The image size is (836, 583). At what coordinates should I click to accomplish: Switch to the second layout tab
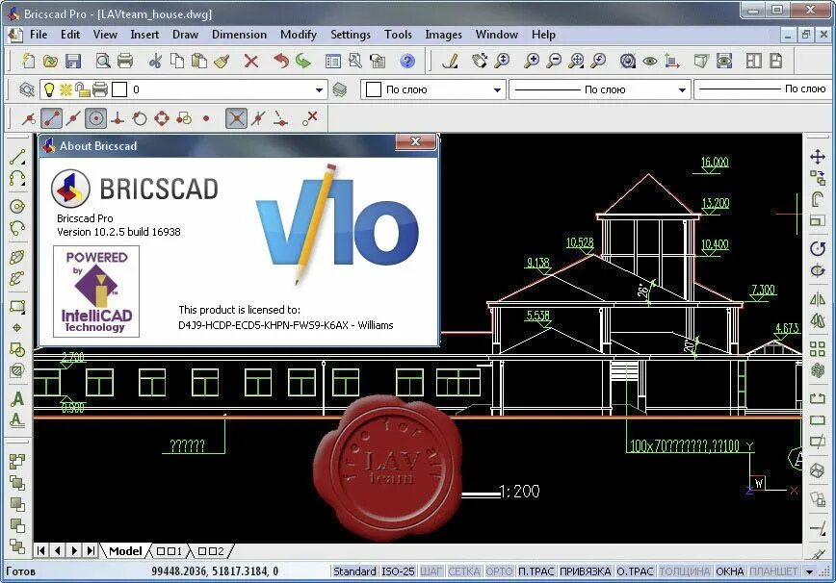(211, 551)
